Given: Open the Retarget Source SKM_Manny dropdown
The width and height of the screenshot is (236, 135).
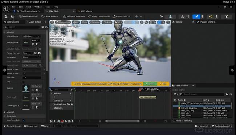Looking at the screenshot, I should click(x=31, y=36).
